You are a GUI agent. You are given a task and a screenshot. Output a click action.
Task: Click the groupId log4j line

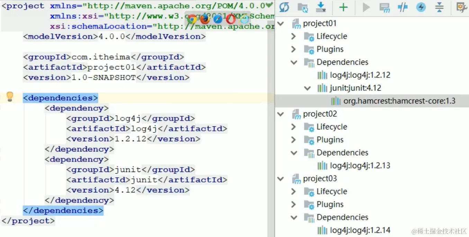point(130,119)
